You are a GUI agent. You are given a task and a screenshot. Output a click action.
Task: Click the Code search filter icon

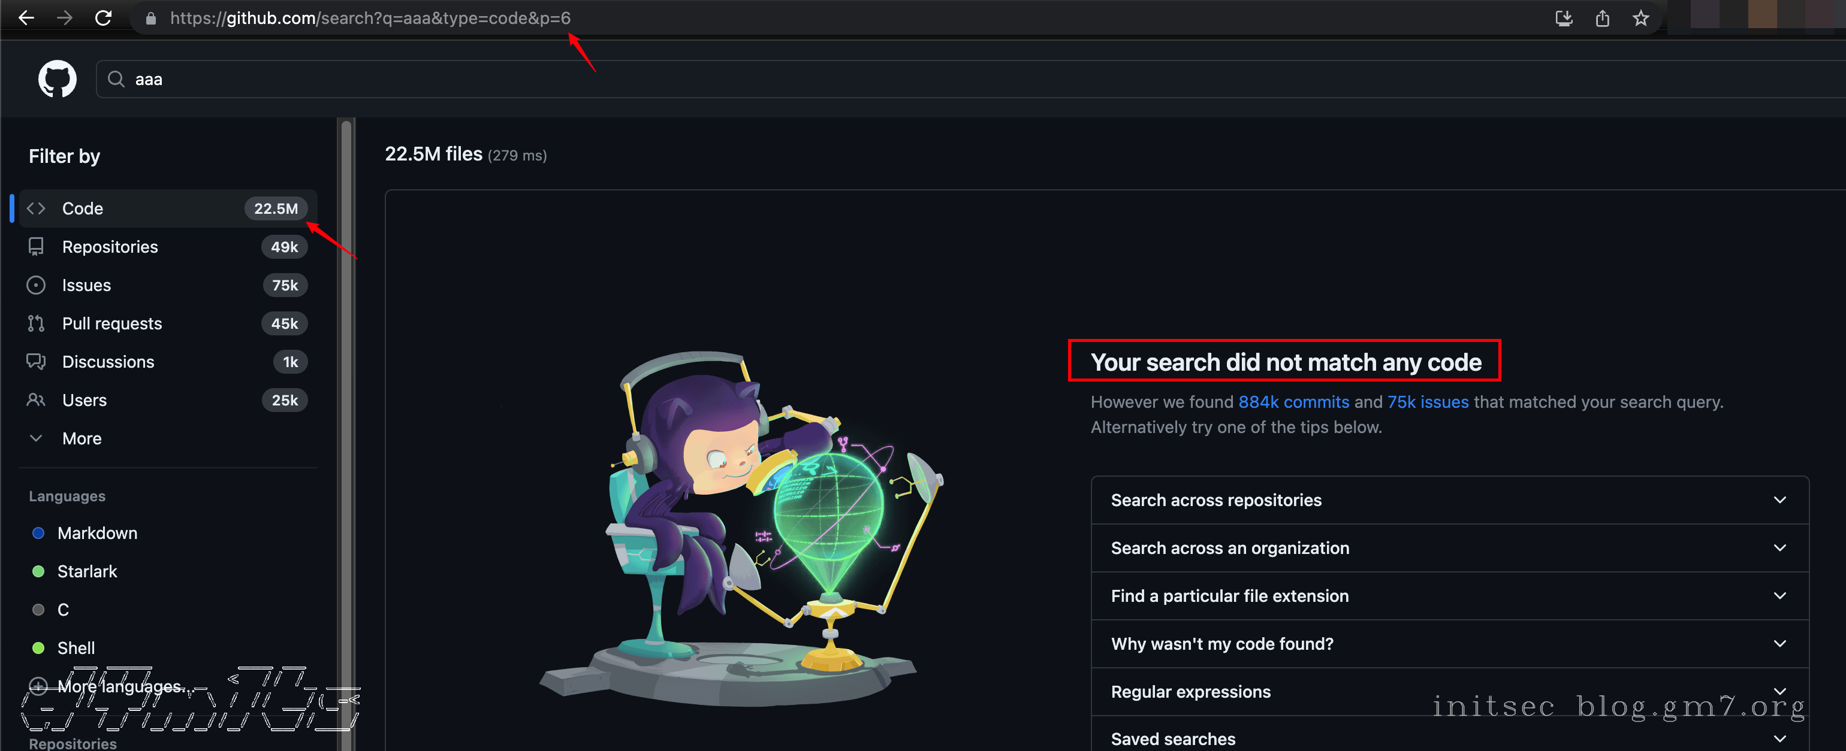click(x=37, y=208)
